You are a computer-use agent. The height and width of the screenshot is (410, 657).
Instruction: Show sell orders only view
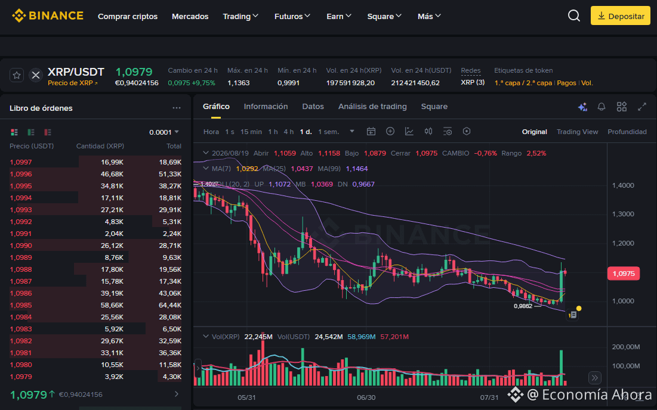(48, 132)
